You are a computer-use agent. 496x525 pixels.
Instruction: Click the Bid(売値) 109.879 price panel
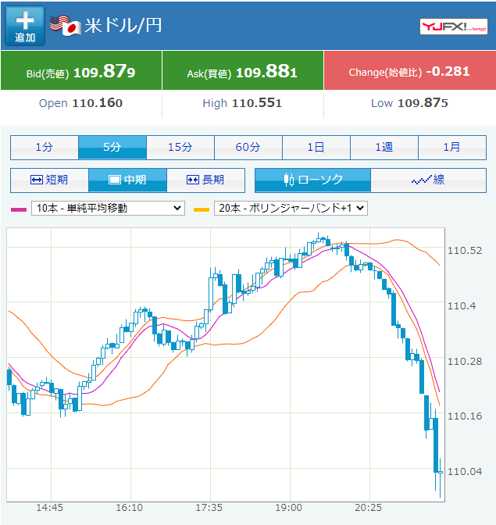click(81, 70)
